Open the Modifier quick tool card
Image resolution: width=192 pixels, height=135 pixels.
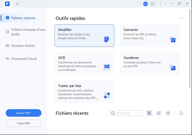[x=84, y=35]
